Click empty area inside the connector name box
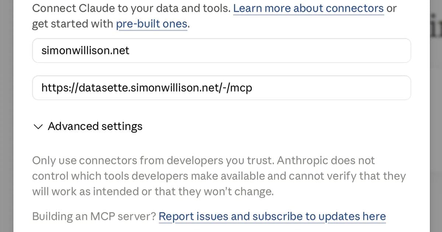Screen dimensions: 442x232 tap(269, 50)
